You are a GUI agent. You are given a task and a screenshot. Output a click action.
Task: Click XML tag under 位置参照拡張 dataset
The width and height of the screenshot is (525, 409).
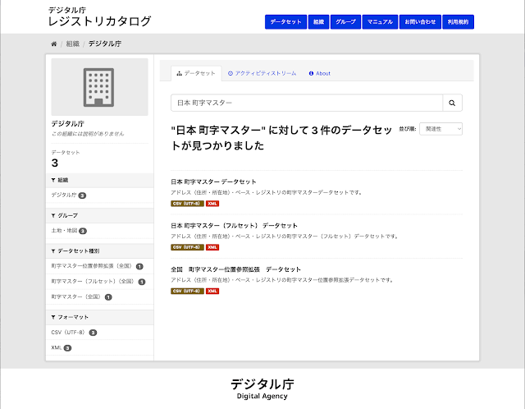[x=212, y=291]
